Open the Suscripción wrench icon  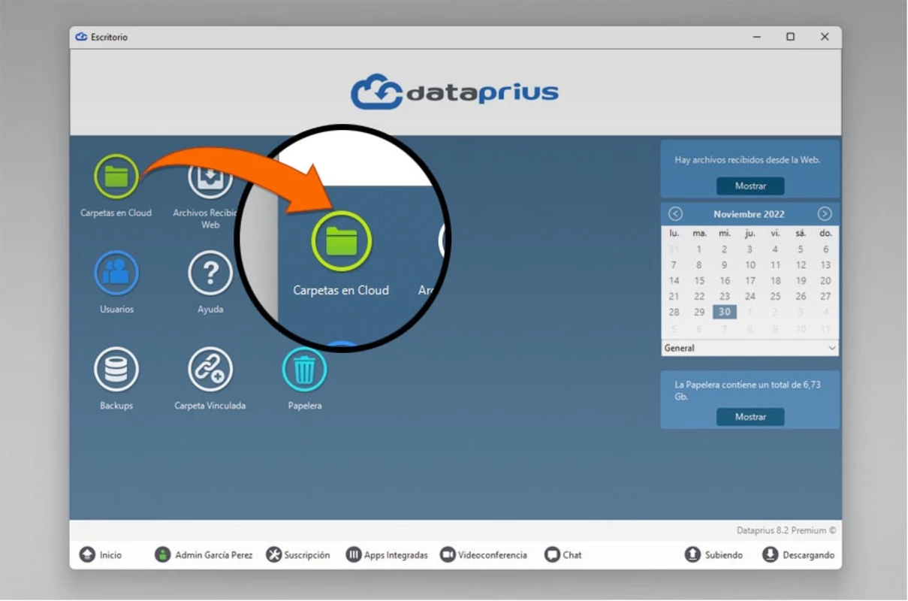click(x=274, y=555)
